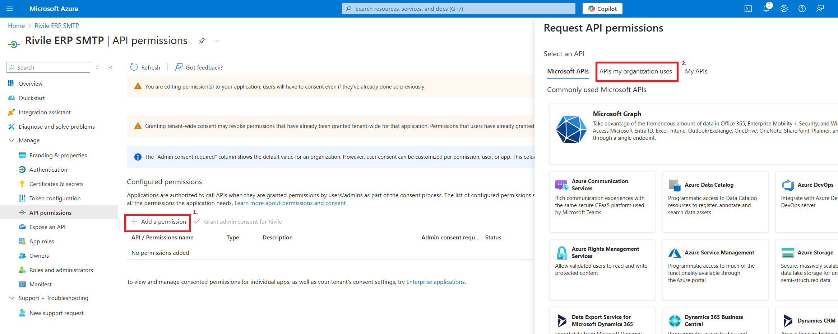Refresh the permissions list

(145, 67)
